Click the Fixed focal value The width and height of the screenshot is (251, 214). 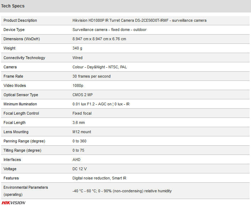pos(82,113)
